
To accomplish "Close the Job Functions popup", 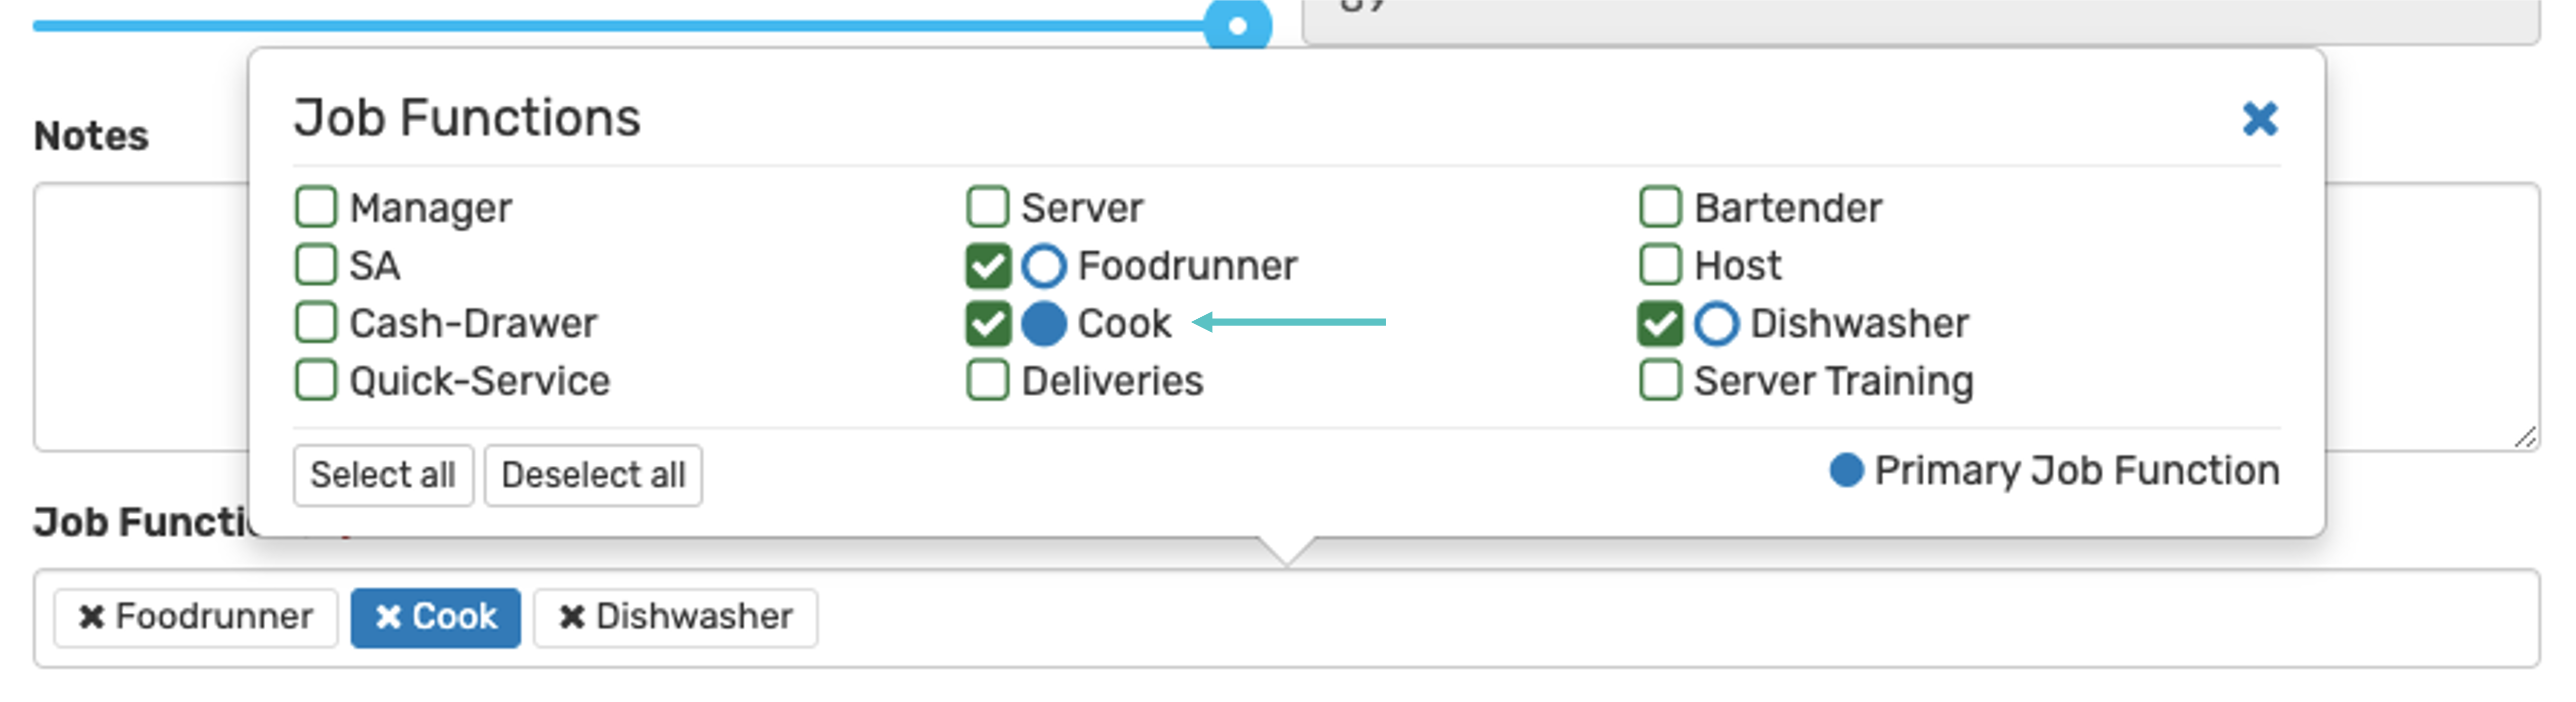I will 2259,119.
